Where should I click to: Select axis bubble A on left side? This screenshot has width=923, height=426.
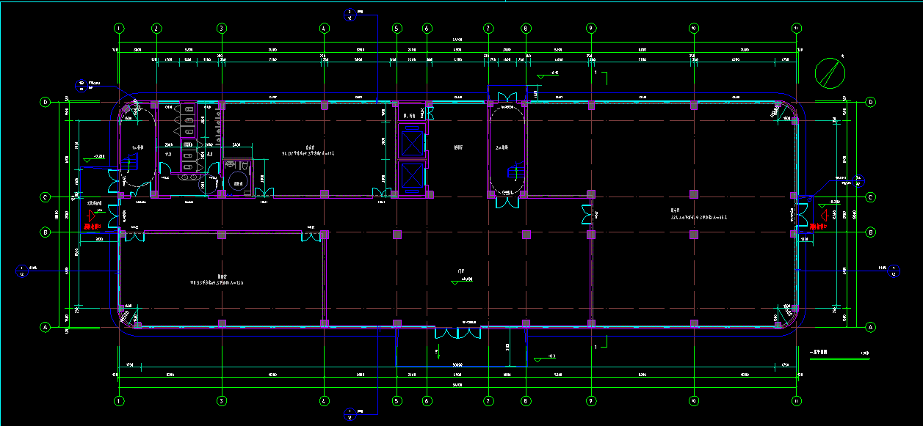46,328
